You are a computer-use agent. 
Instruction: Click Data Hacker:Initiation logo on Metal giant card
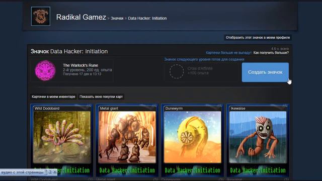[127, 170]
